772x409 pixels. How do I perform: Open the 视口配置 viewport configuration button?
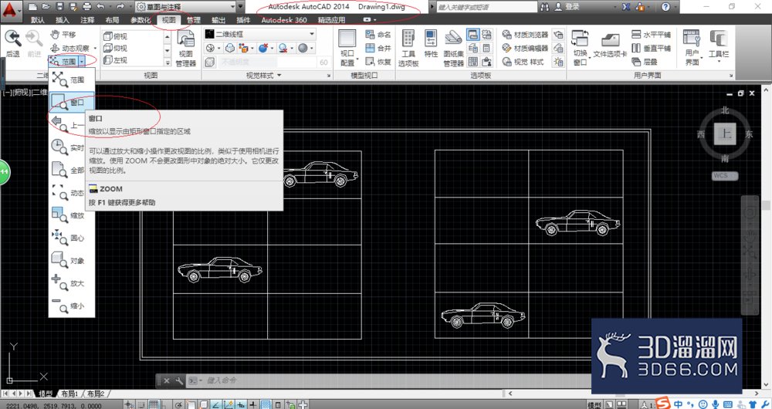coord(347,47)
